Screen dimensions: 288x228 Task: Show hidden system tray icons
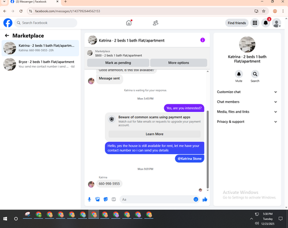pos(251,219)
